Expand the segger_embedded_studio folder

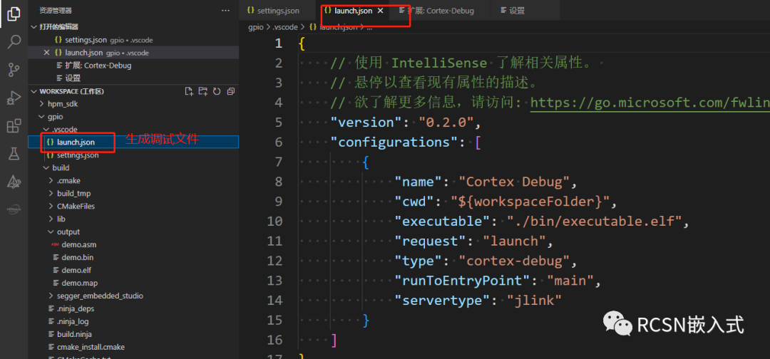point(51,296)
